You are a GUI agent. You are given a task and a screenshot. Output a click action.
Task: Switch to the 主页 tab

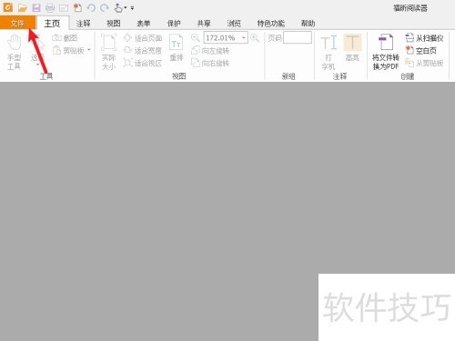[x=52, y=23]
